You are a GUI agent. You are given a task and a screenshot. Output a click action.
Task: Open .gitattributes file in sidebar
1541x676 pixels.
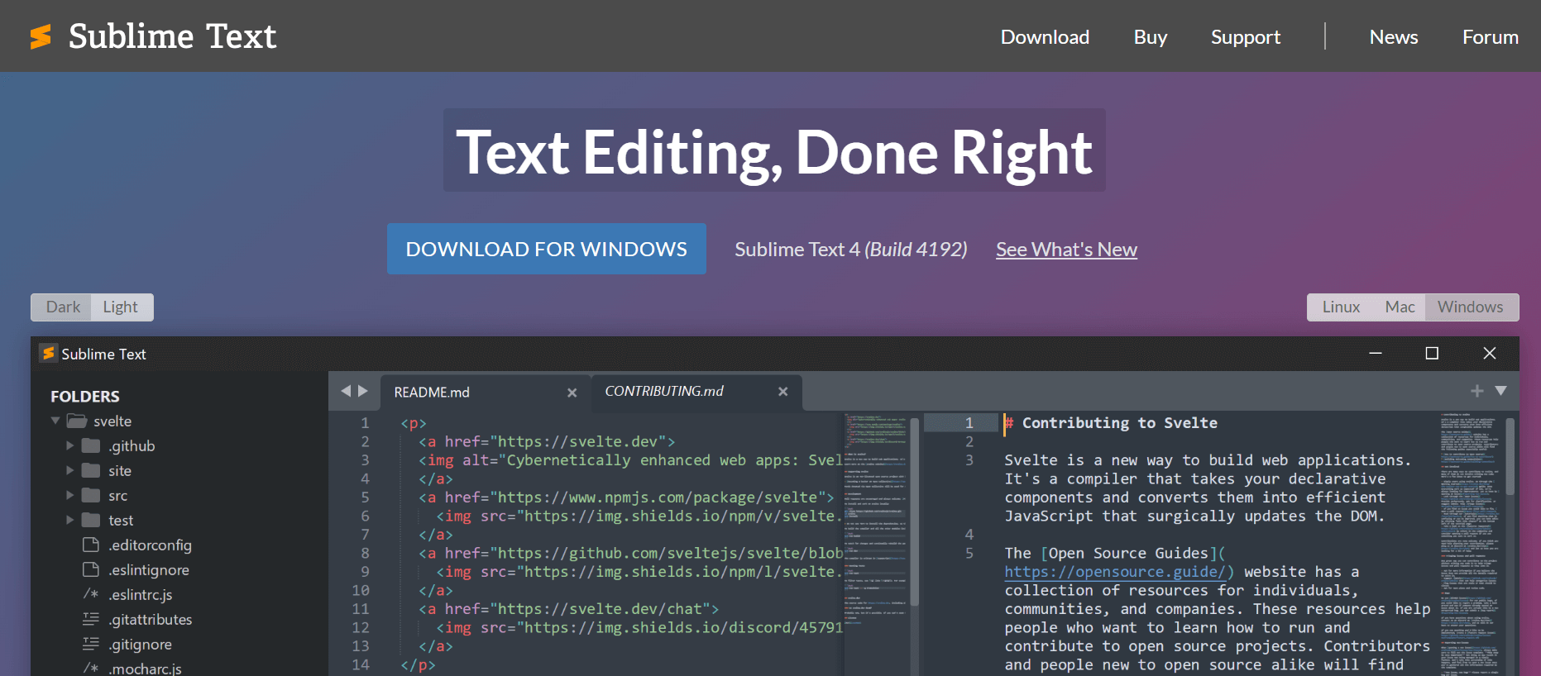[x=151, y=619]
